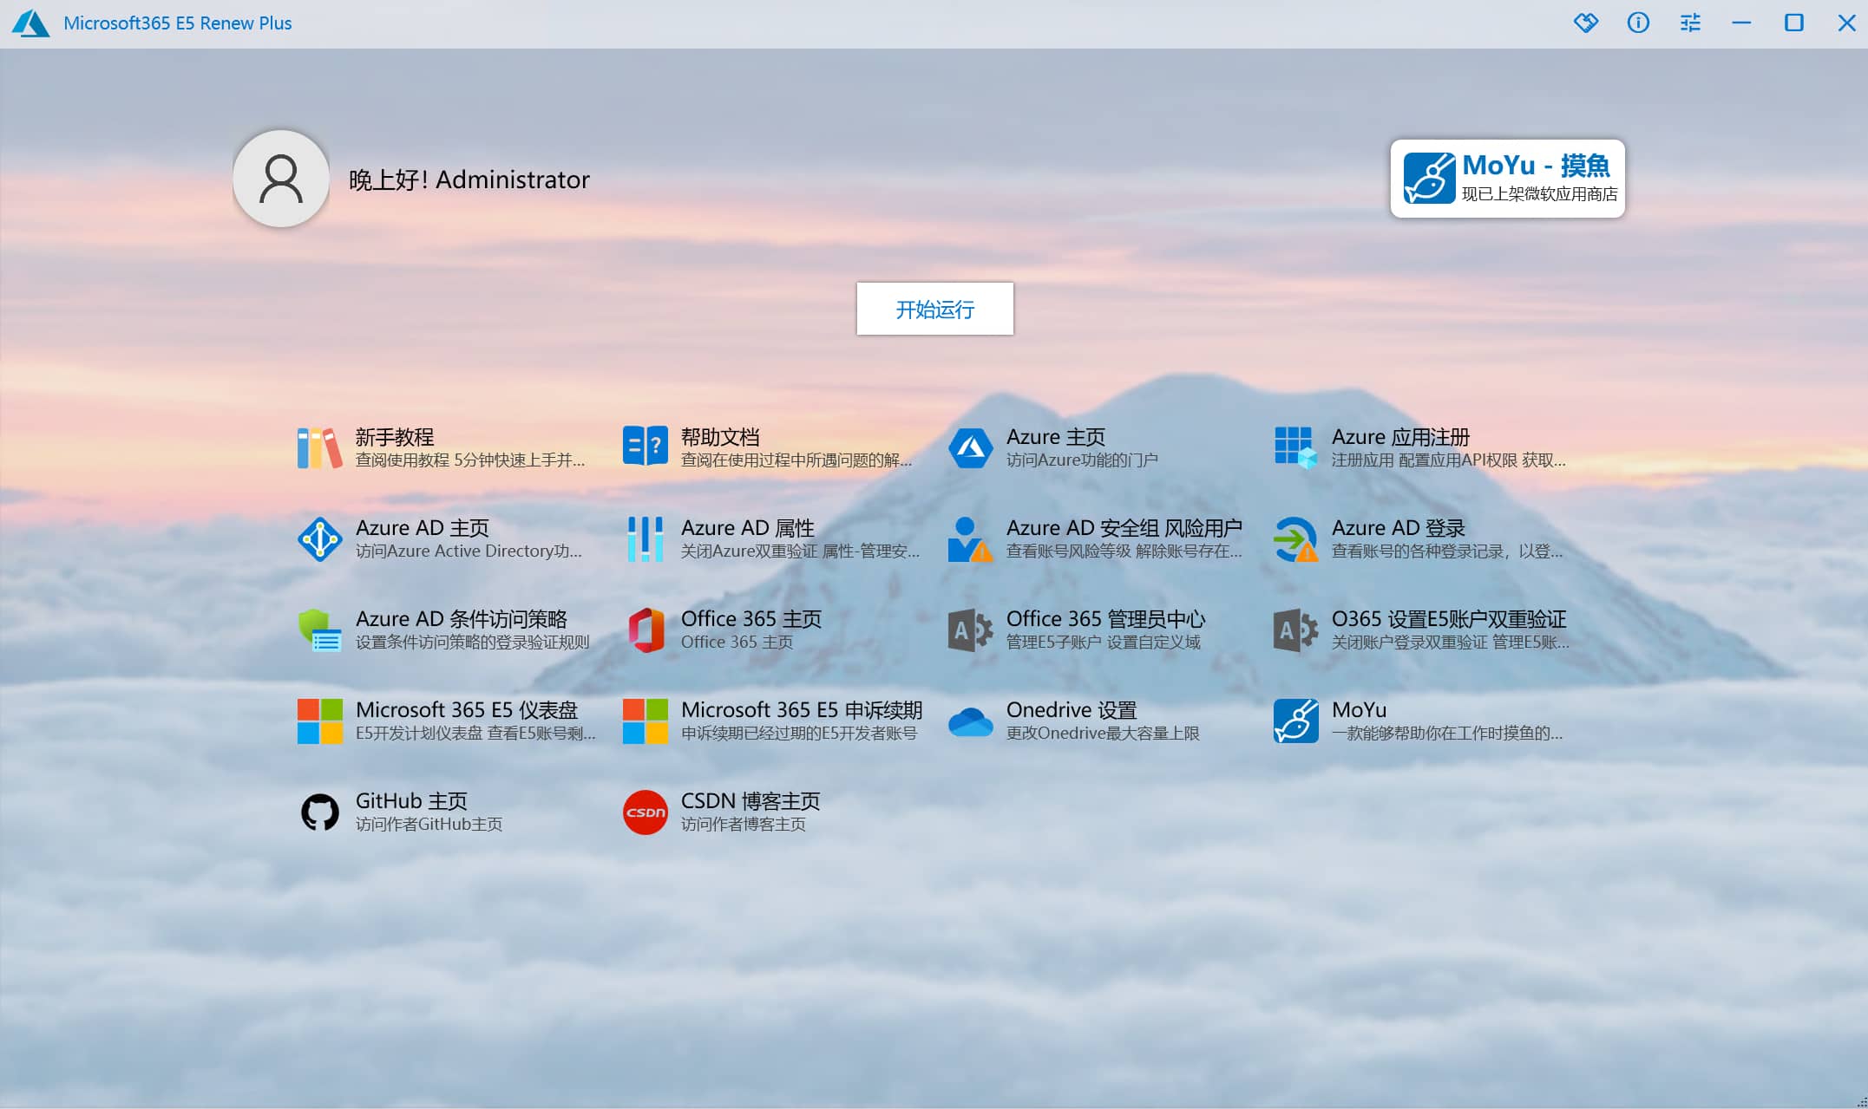Click the GitHub 主页 octocat icon
This screenshot has height=1109, width=1868.
click(x=319, y=812)
